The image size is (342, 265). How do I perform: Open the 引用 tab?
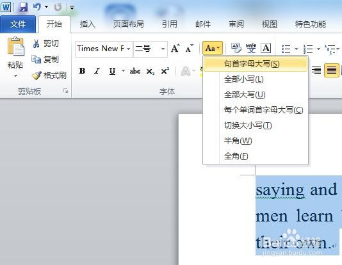coord(170,24)
